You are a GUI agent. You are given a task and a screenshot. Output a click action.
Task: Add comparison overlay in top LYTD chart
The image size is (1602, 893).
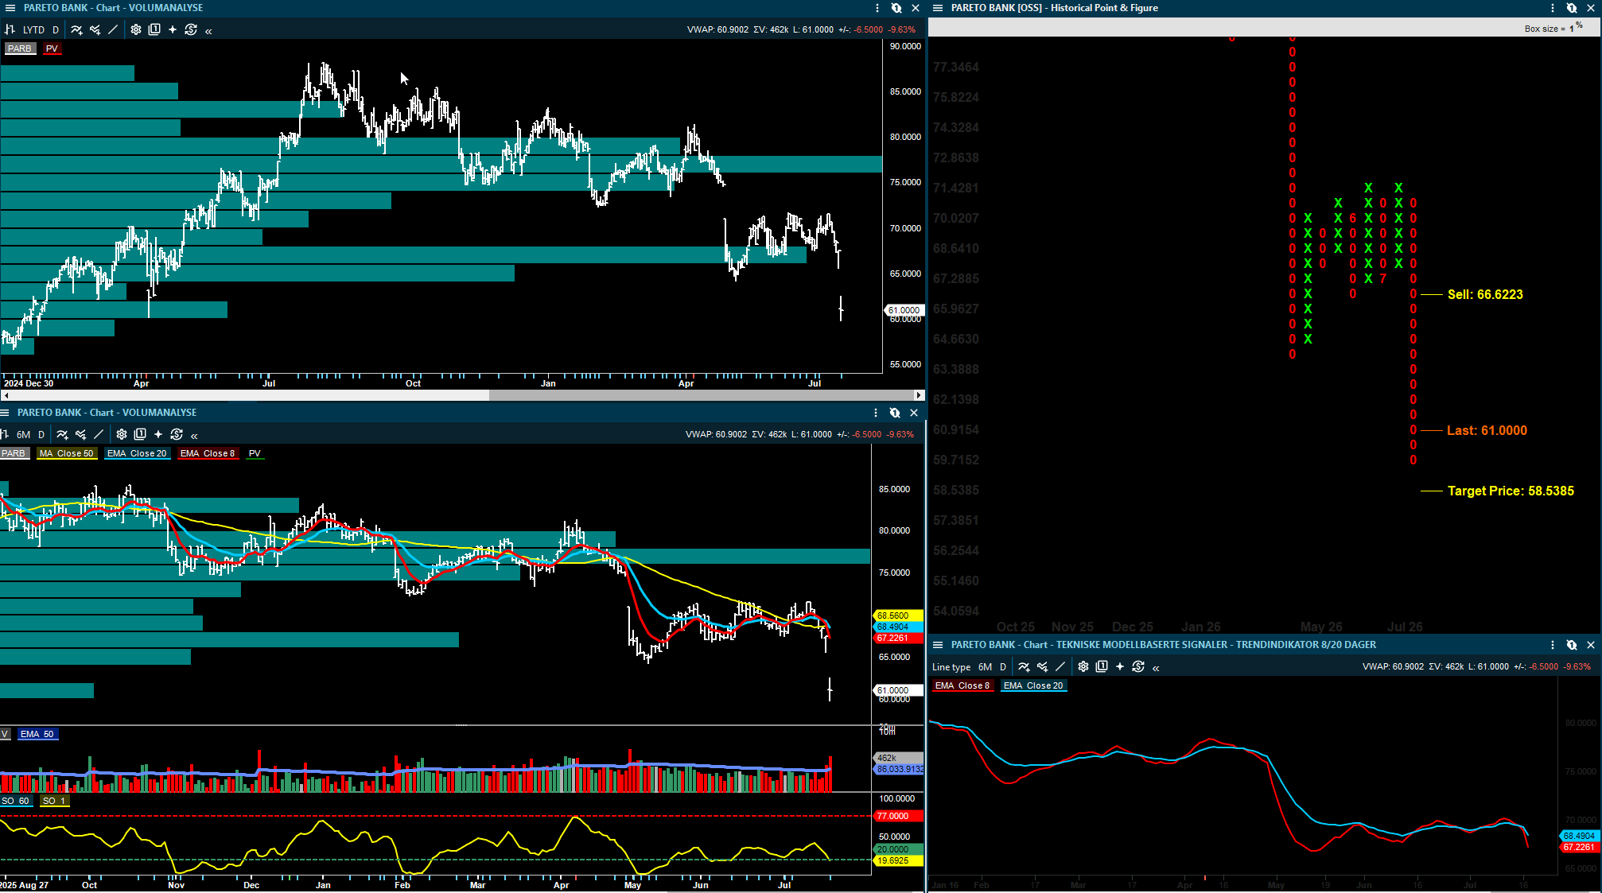[x=95, y=29]
